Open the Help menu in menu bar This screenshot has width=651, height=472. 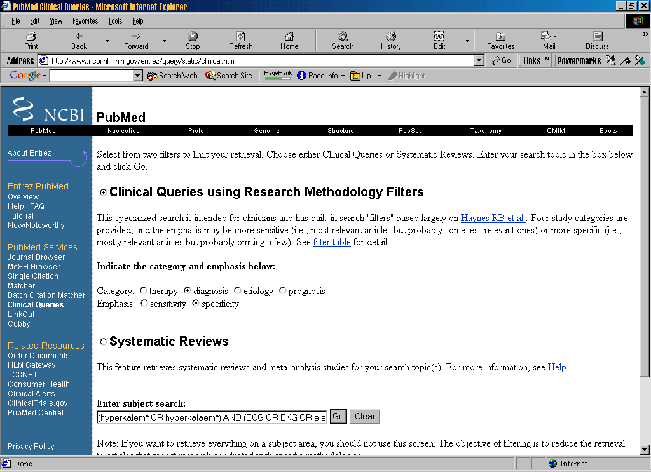click(138, 21)
